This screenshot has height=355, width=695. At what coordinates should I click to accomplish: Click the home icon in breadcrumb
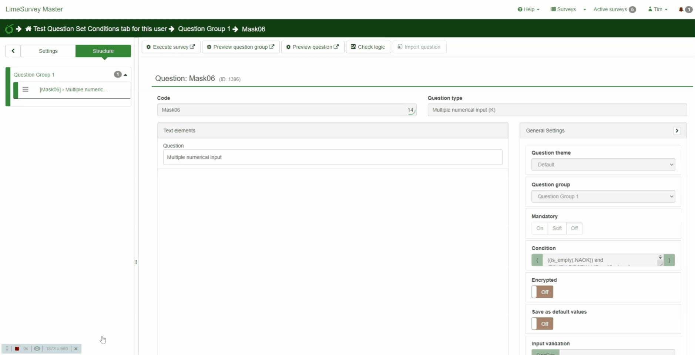click(x=28, y=29)
